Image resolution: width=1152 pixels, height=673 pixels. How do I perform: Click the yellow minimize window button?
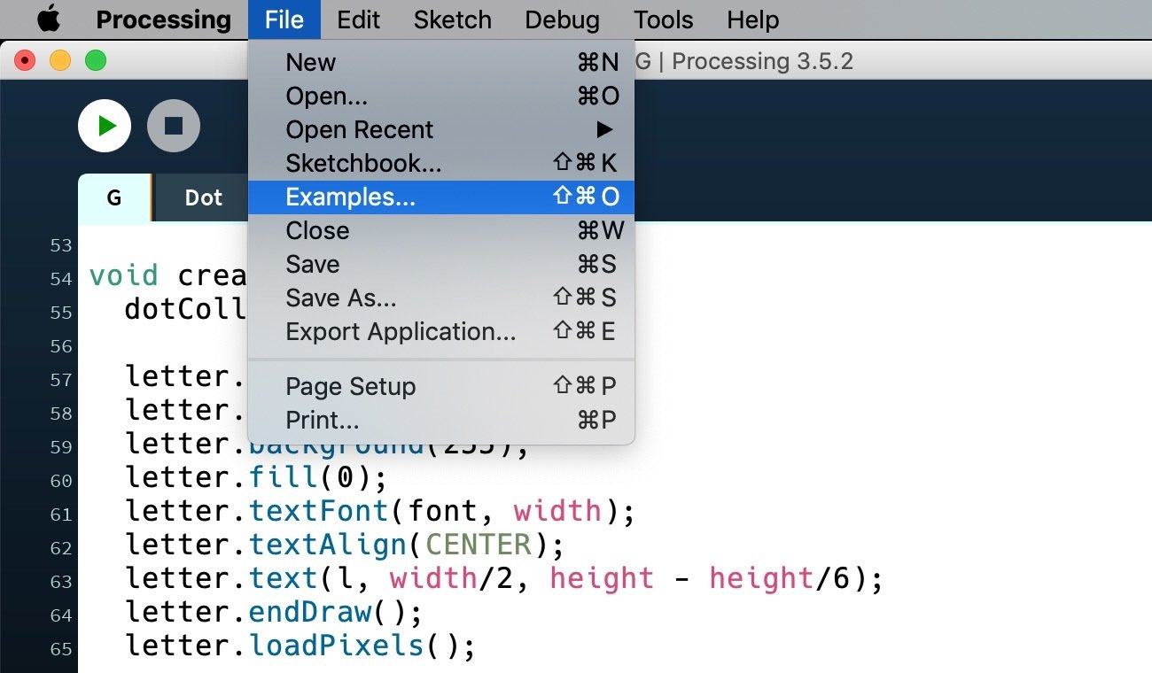click(x=60, y=61)
